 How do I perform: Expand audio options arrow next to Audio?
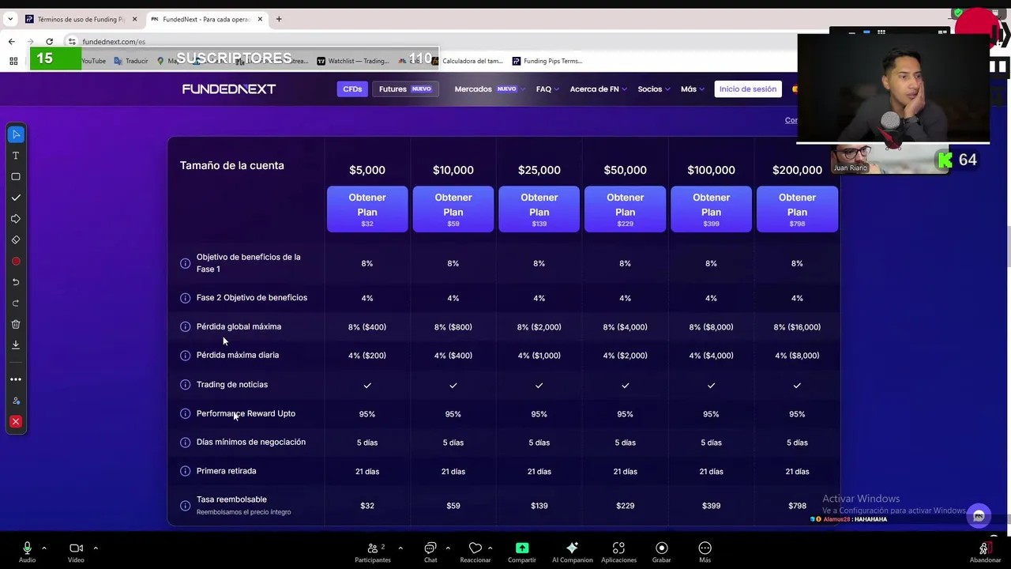point(44,548)
